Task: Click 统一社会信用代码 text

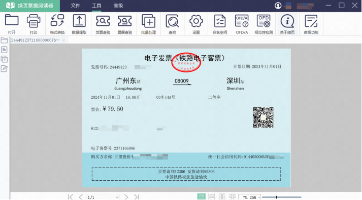Action: (225, 157)
